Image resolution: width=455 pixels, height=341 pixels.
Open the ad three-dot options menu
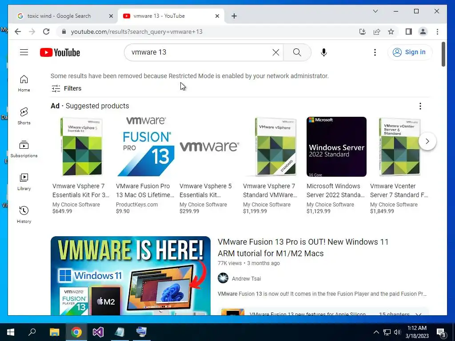pyautogui.click(x=420, y=106)
